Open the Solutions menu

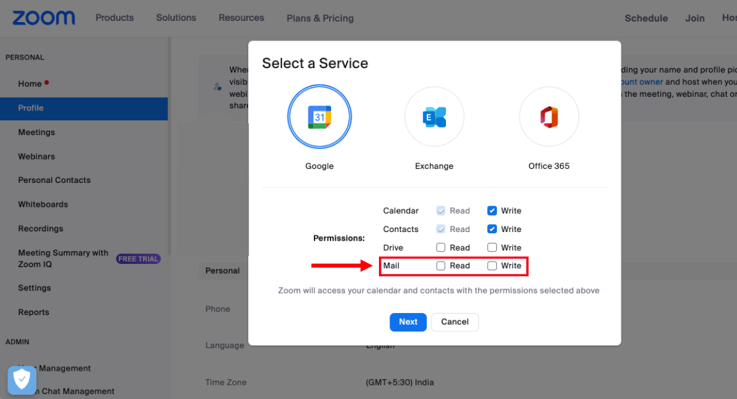(x=176, y=18)
